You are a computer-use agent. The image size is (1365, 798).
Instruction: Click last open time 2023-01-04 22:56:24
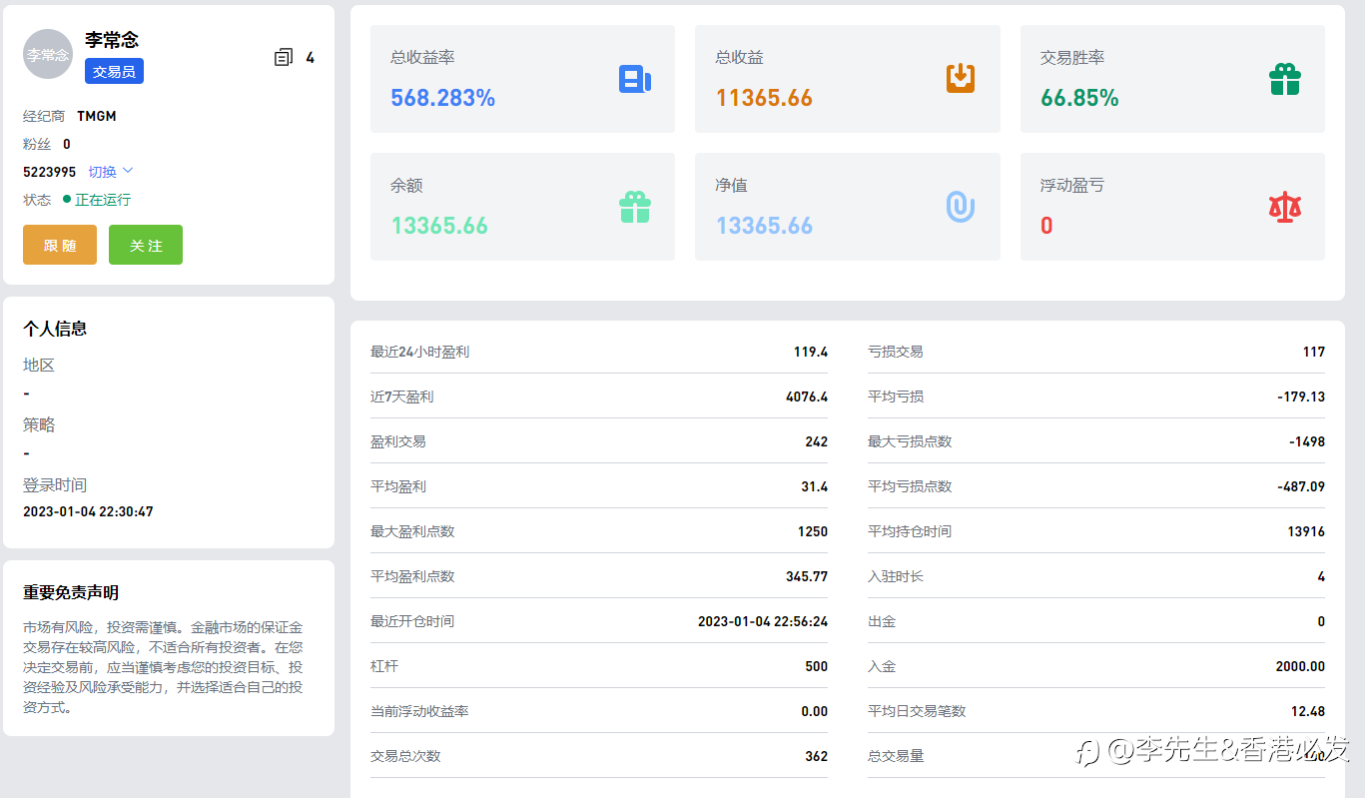(763, 621)
